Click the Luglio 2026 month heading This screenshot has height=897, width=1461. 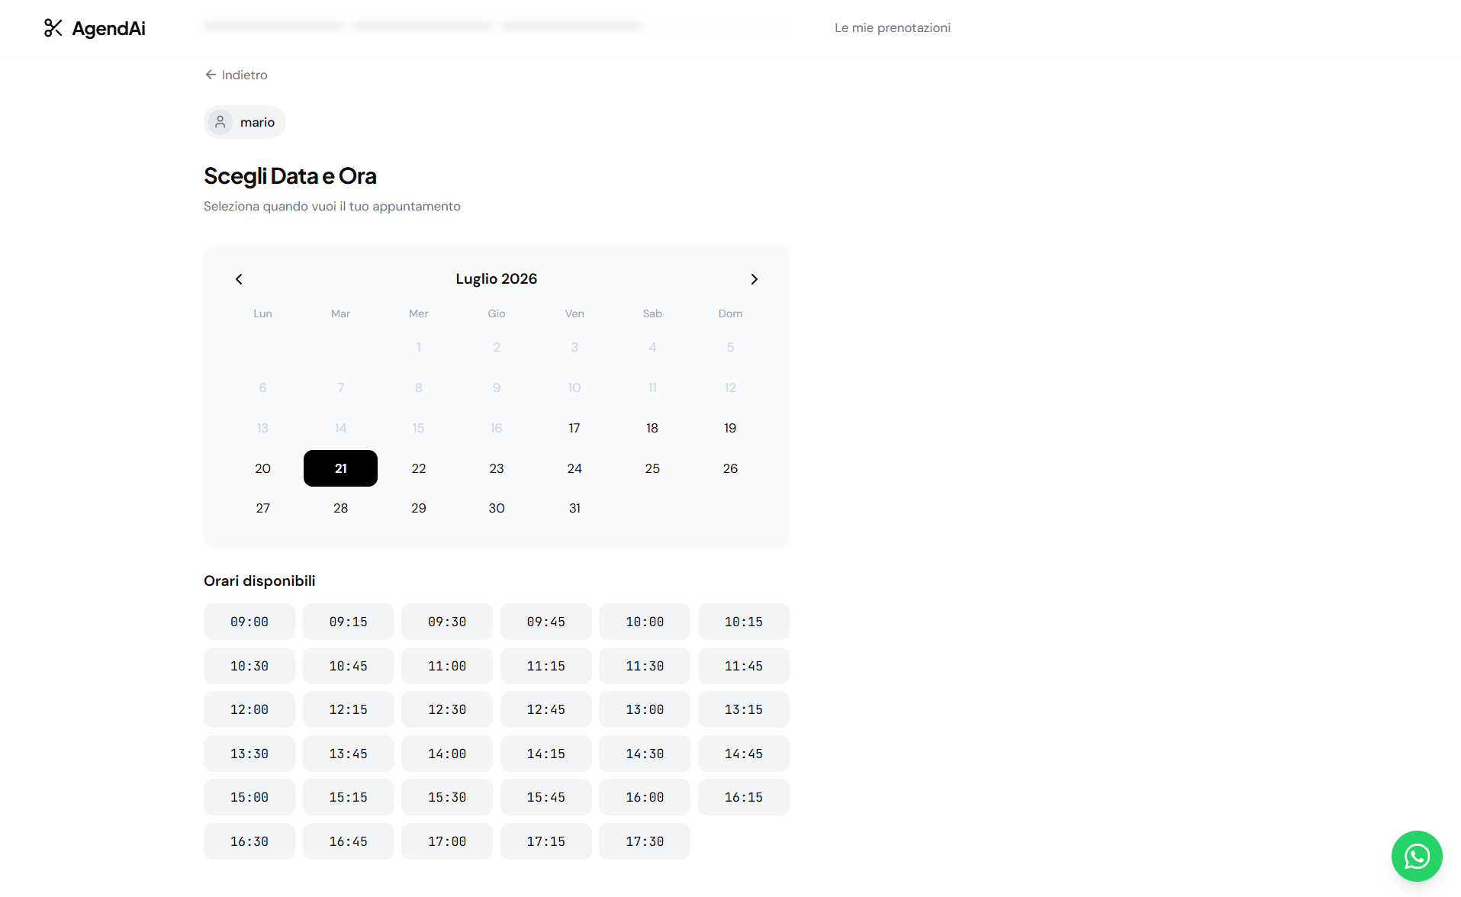pyautogui.click(x=497, y=279)
